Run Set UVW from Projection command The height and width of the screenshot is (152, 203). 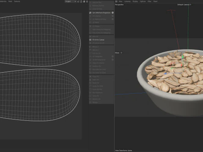tap(101, 13)
